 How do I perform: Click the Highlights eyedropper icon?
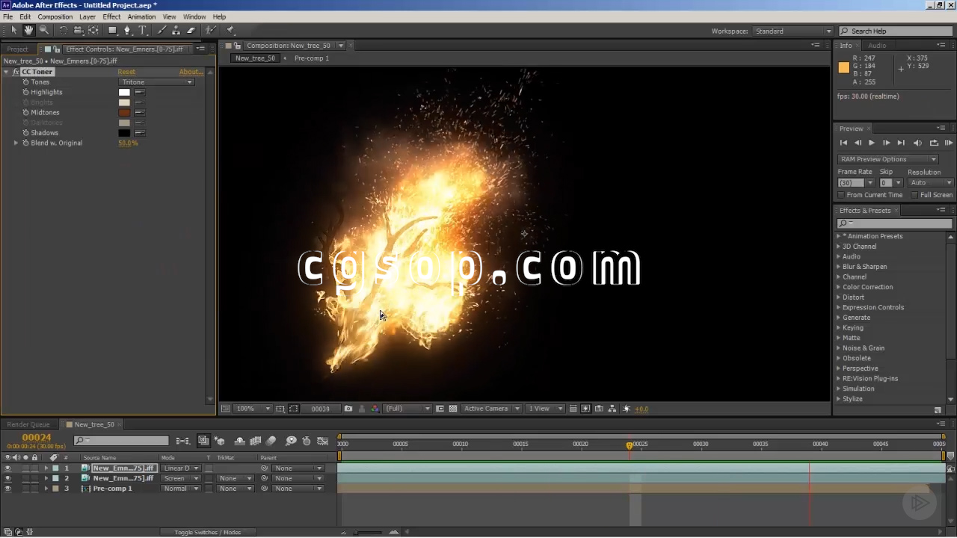139,93
